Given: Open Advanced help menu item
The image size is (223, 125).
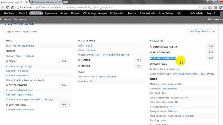Looking at the screenshot, I should 147,13.
